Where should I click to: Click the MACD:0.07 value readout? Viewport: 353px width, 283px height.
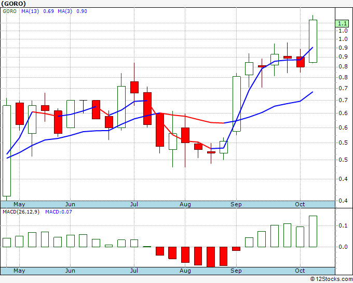(59, 212)
